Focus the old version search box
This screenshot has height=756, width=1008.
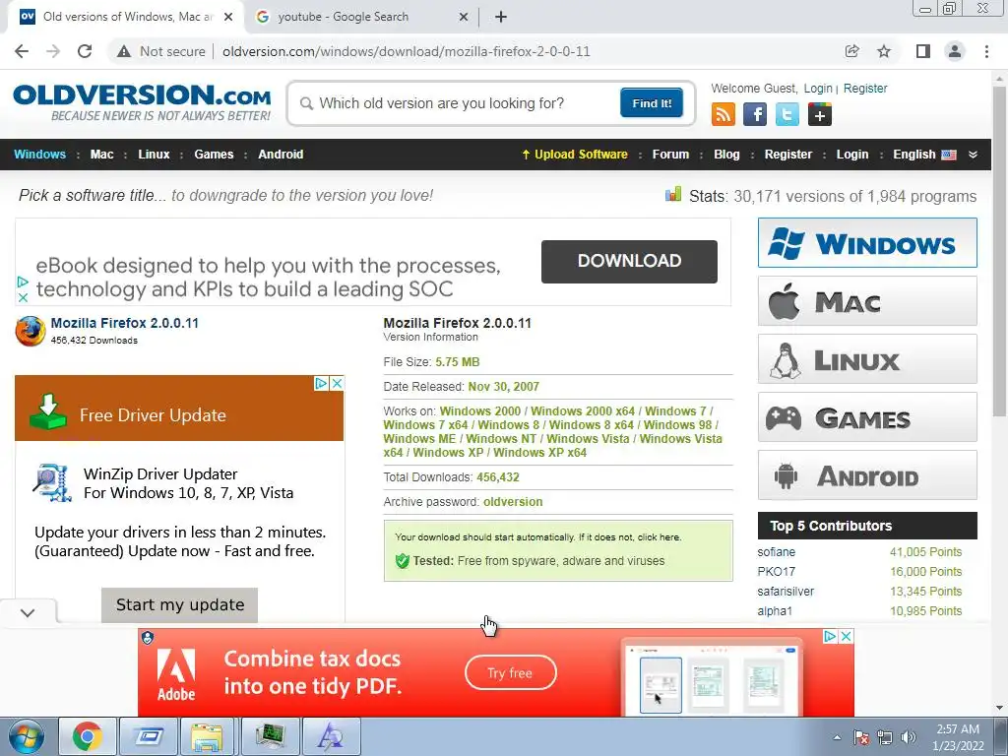(457, 103)
